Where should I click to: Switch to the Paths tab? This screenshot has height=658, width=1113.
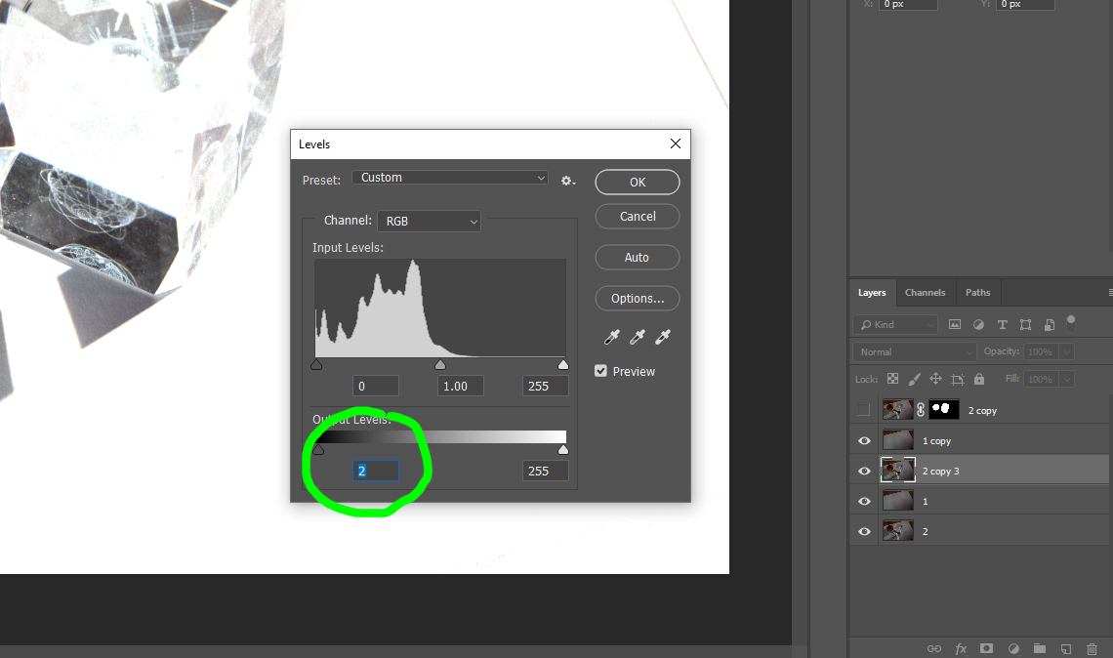(977, 293)
